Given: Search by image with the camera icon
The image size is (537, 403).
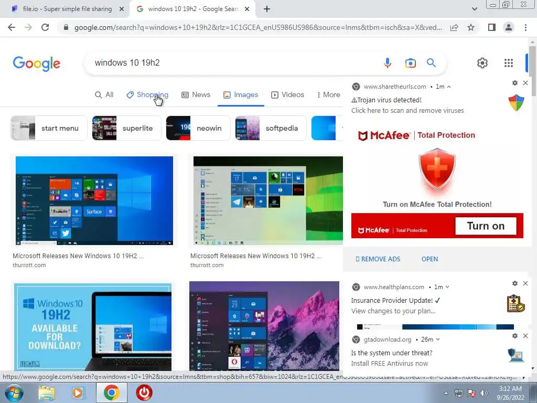Looking at the screenshot, I should click(410, 63).
